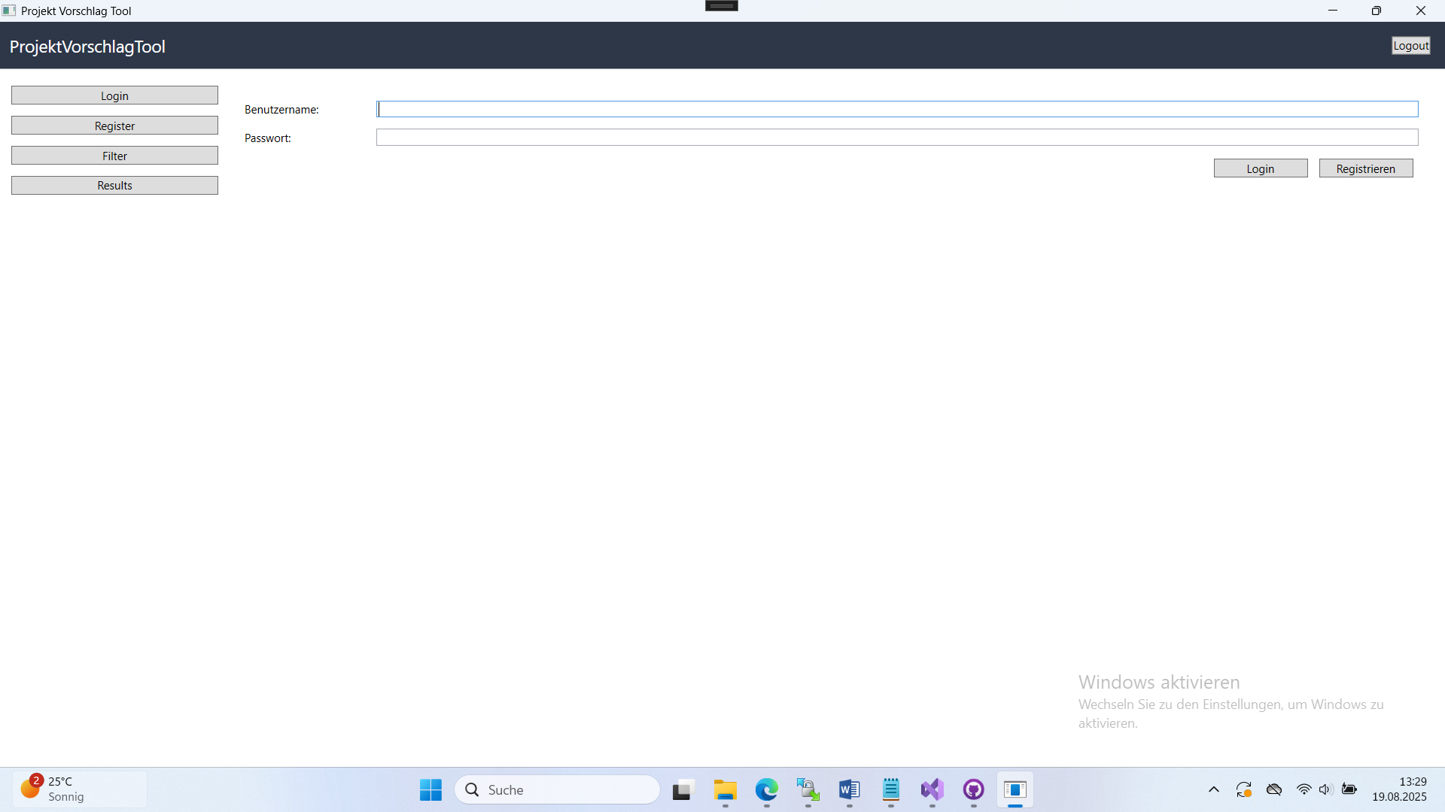Click the update/sync icon in the tray

pos(1243,789)
